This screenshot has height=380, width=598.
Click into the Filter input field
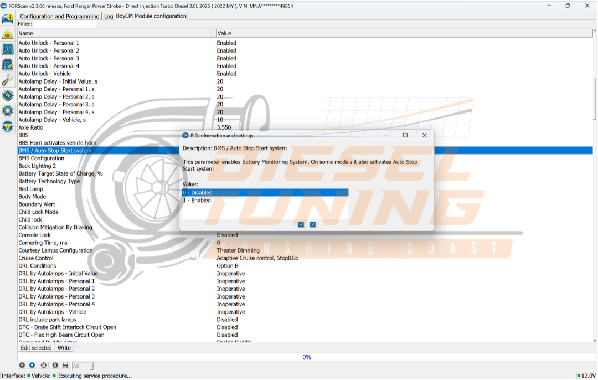coord(64,24)
